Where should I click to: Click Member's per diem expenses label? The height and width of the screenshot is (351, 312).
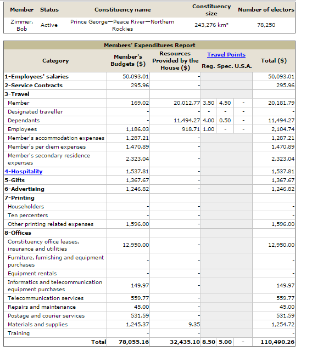(x=47, y=147)
